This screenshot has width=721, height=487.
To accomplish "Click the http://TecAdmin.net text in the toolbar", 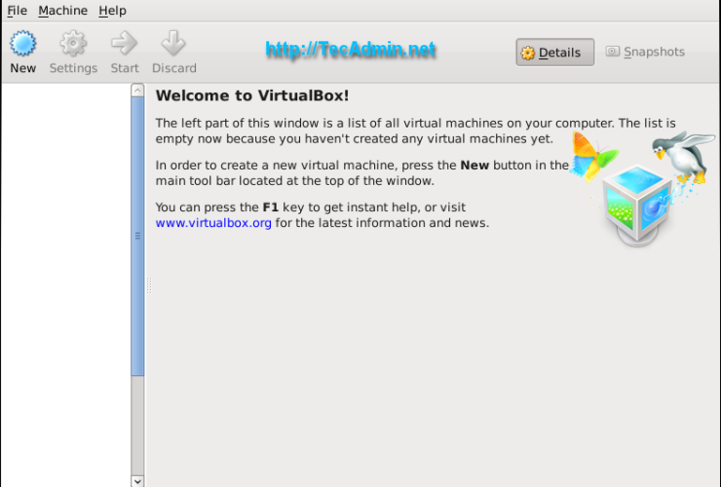I will tap(351, 50).
